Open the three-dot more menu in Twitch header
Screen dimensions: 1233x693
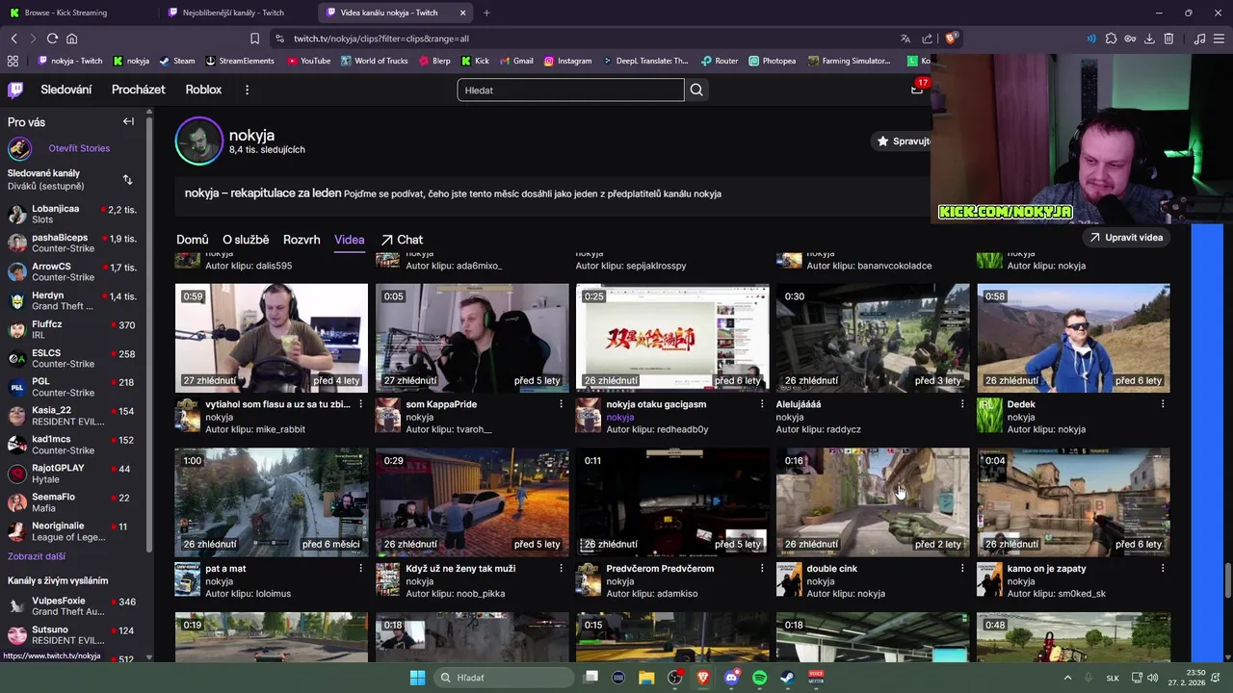click(247, 90)
